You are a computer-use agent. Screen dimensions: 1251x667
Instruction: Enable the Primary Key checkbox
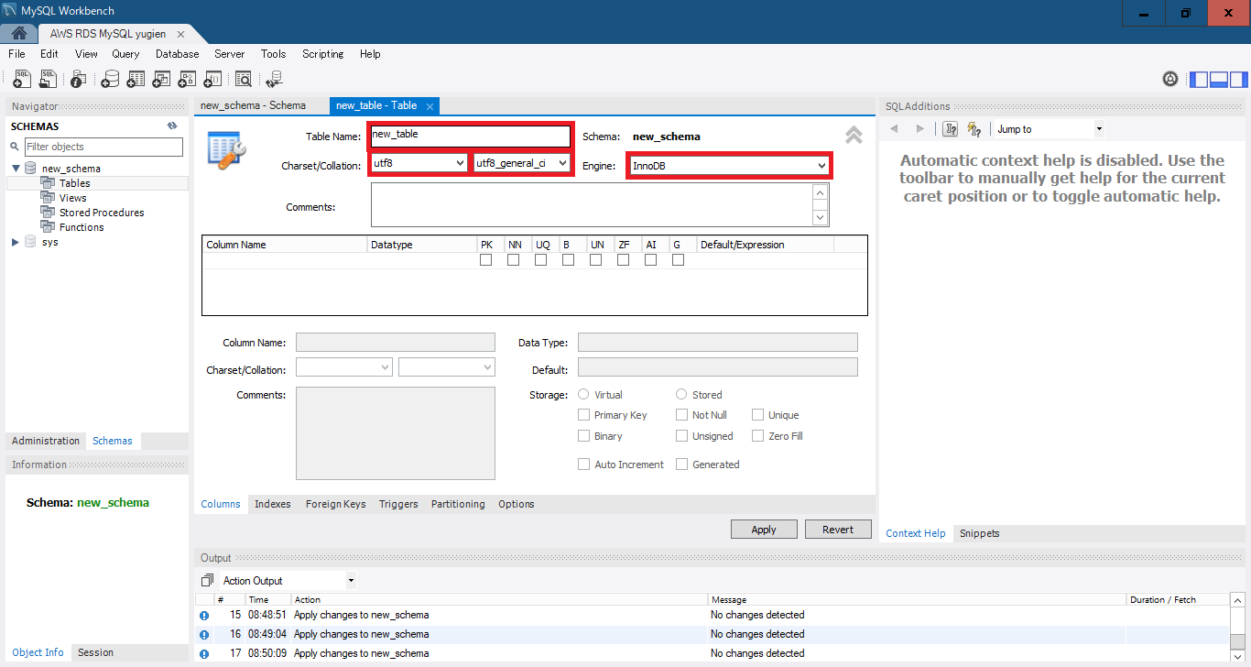(x=584, y=415)
